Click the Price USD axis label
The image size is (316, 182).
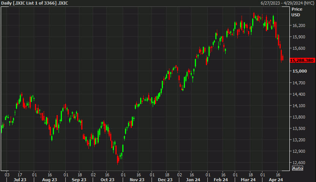pos(297,12)
